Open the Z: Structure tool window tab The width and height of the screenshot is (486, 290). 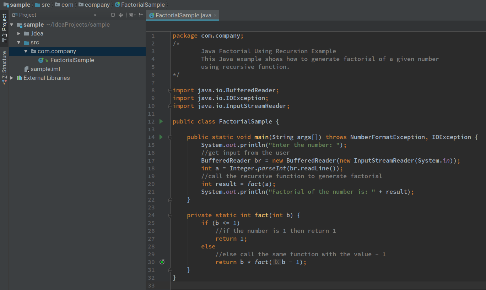click(4, 67)
